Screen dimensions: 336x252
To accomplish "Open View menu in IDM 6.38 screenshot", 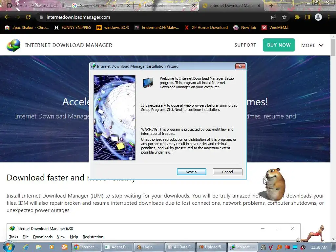I will 61,237.
